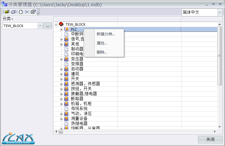Click the vertical scrollbar up arrow
This screenshot has height=146, width=225.
click(x=219, y=24)
